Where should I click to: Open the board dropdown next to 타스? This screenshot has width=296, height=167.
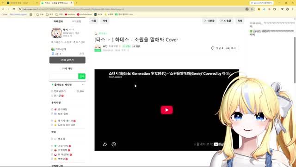click(109, 40)
